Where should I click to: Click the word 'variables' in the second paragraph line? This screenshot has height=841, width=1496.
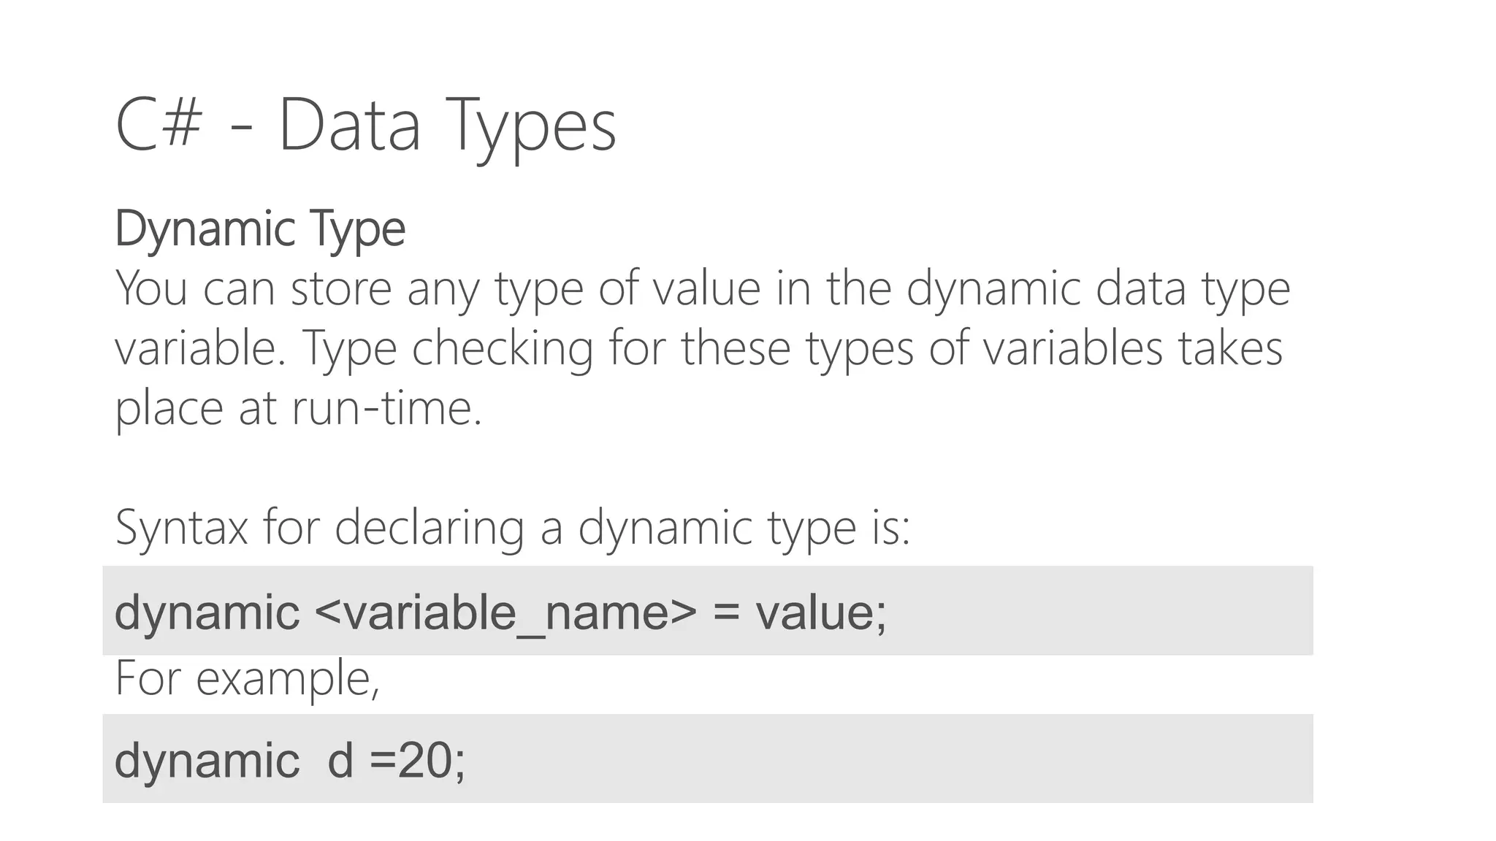(1072, 347)
